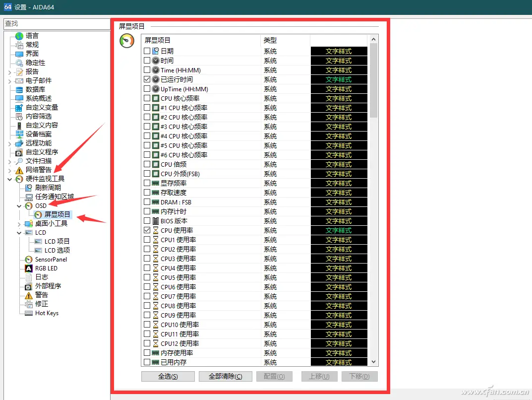Collapse the 硬件监视工具 tree branch
This screenshot has width=532, height=400.
tap(9, 179)
